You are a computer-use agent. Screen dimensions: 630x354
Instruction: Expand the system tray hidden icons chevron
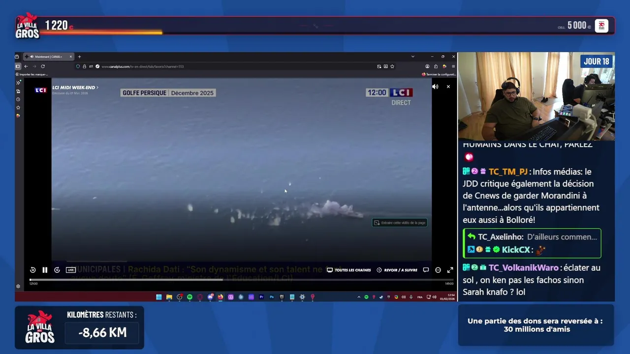click(359, 297)
